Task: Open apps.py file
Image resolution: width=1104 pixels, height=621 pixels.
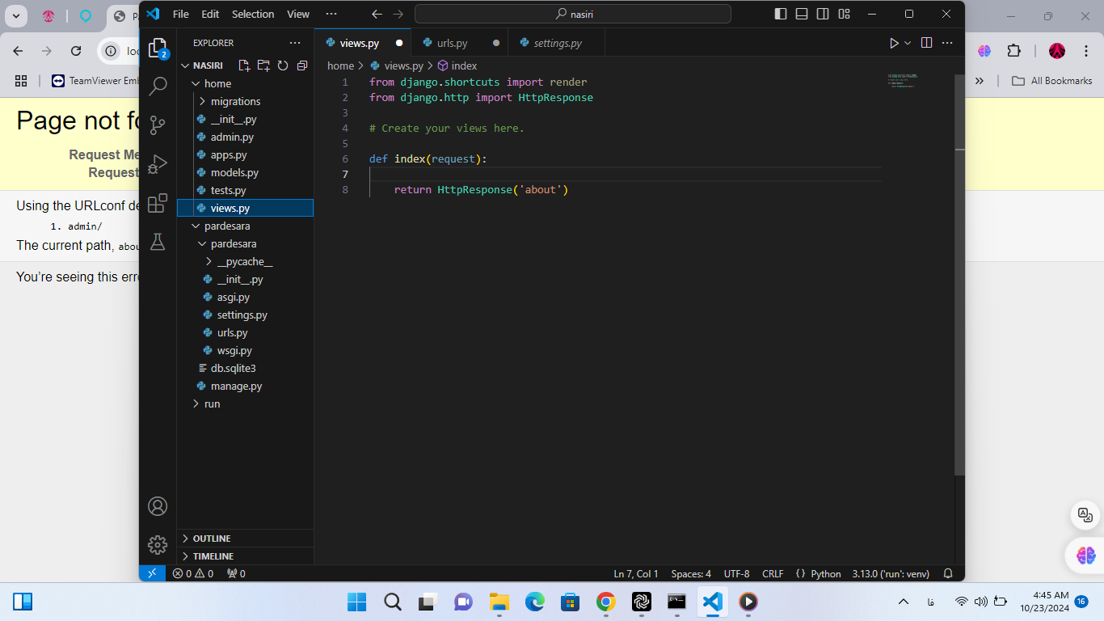Action: tap(245, 154)
